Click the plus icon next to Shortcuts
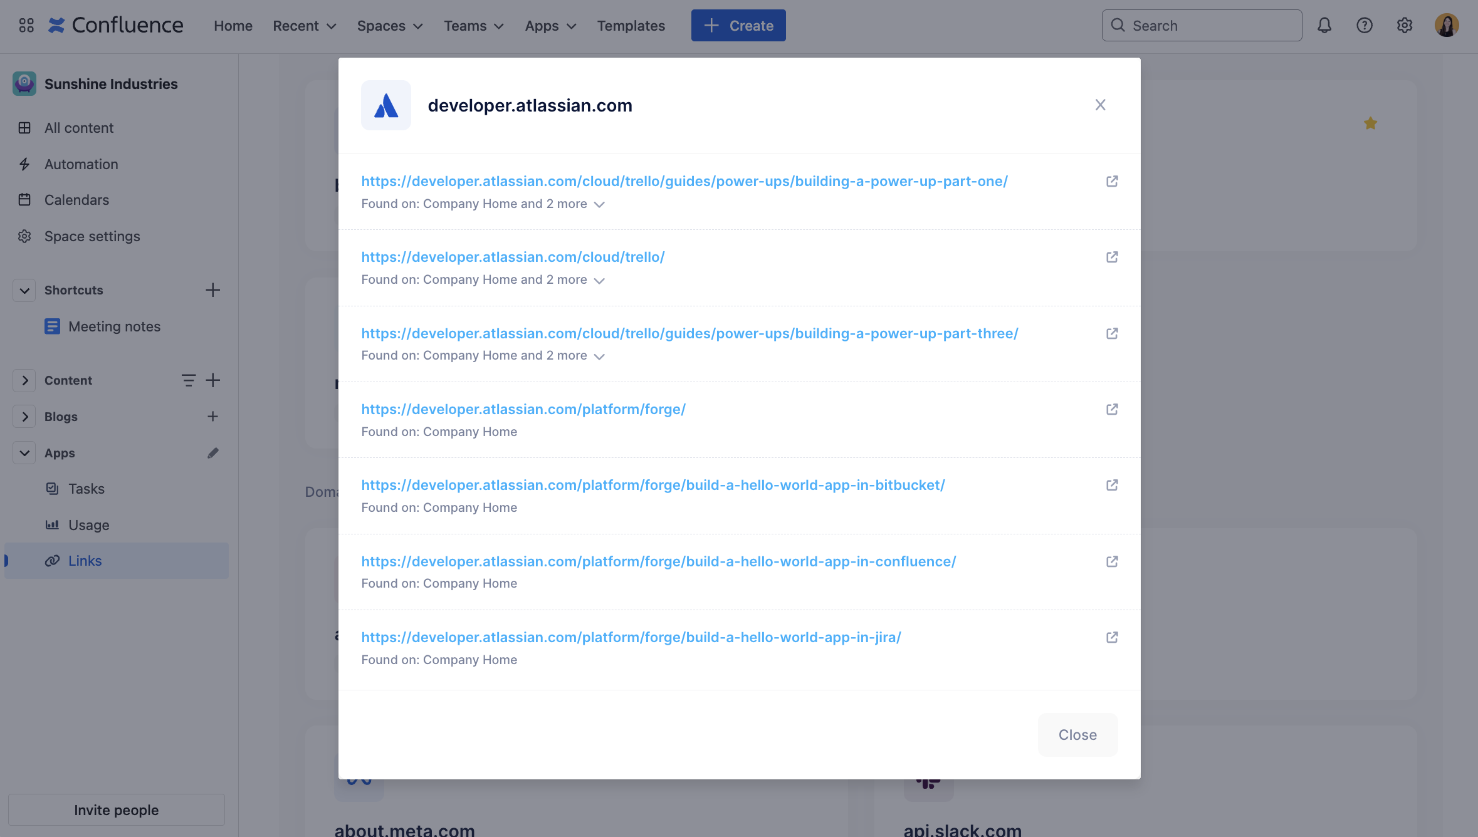This screenshot has width=1478, height=837. click(x=212, y=290)
